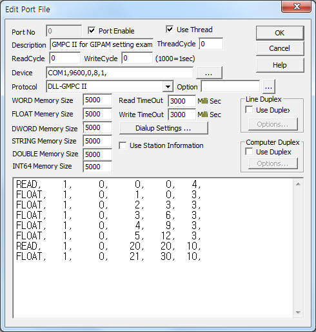
Task: Enable Use Station Information checkbox
Action: click(x=123, y=145)
